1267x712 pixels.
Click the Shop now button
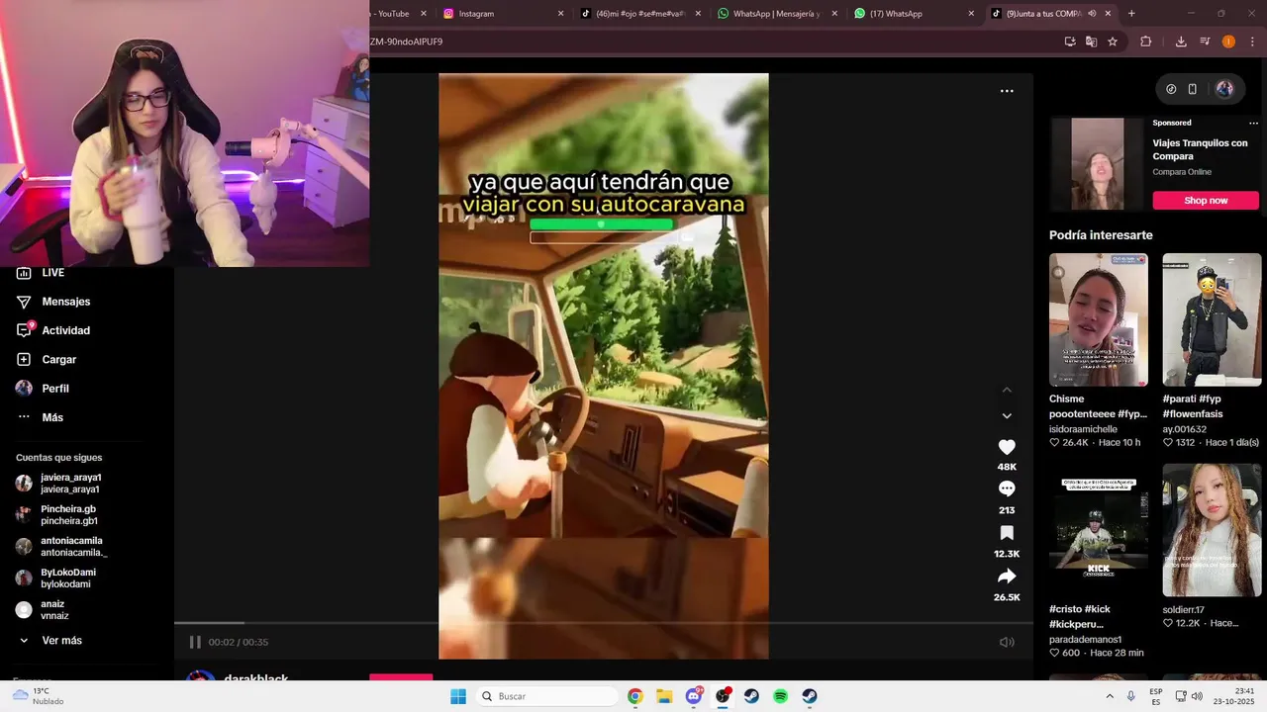(1206, 201)
